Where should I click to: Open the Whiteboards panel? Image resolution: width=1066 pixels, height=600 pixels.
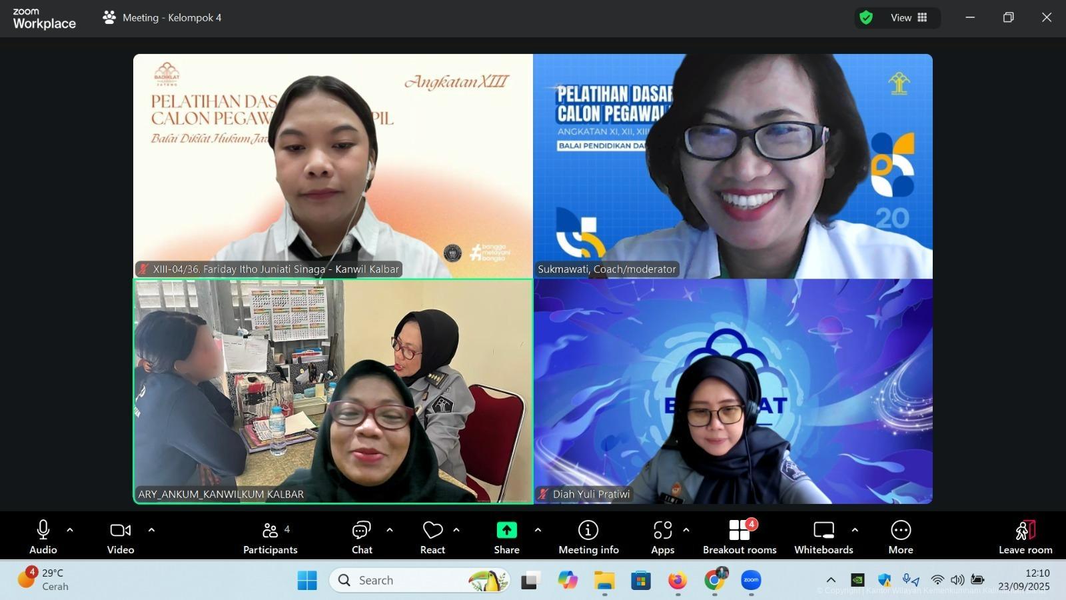coord(823,535)
